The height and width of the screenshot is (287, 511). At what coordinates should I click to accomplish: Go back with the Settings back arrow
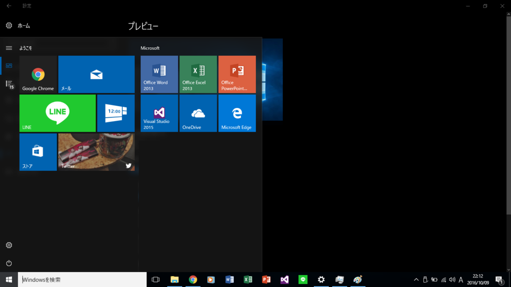[x=9, y=6]
